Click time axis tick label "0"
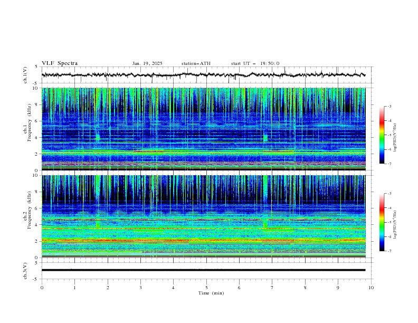The width and height of the screenshot is (418, 323). tap(42, 288)
